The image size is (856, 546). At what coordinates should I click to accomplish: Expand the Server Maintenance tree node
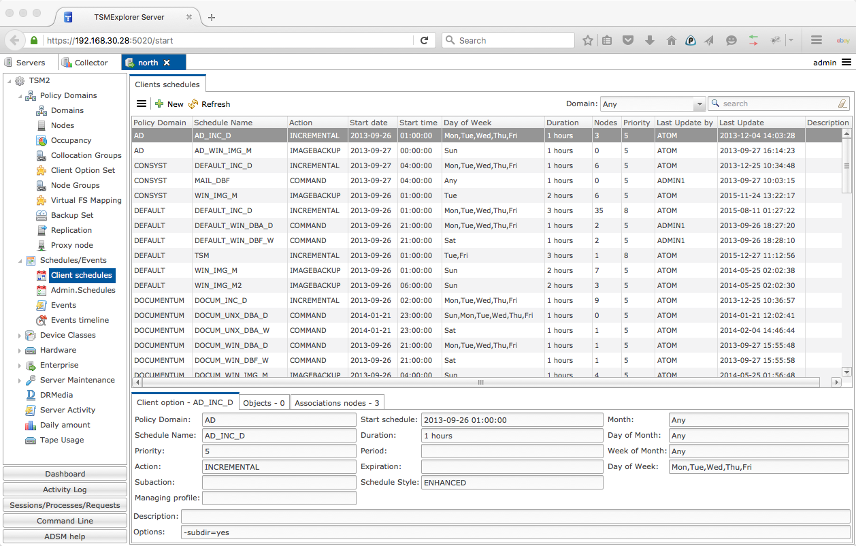click(20, 380)
